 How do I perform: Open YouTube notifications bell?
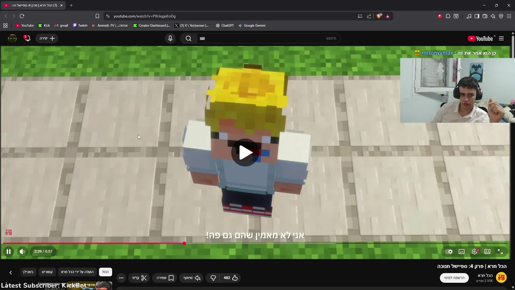(27, 38)
